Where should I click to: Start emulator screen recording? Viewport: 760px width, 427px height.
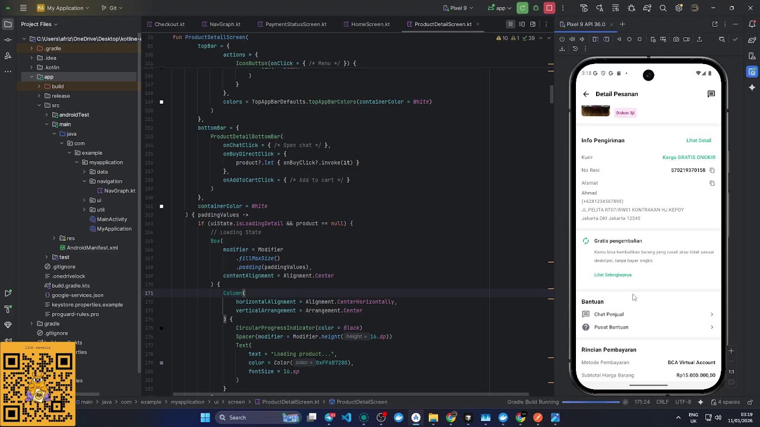[x=686, y=39]
